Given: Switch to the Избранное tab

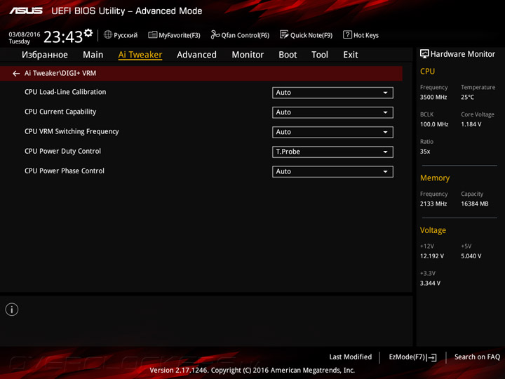Looking at the screenshot, I should coord(45,55).
